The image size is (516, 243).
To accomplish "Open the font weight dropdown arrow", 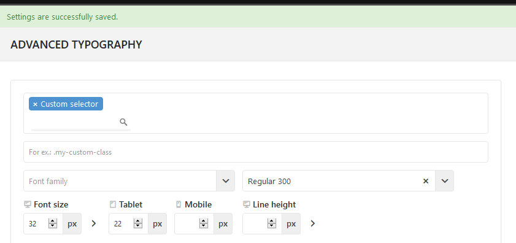I will coord(445,181).
